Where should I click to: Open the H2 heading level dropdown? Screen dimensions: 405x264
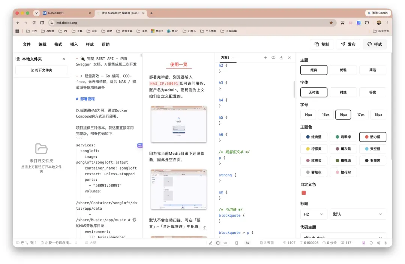click(313, 214)
